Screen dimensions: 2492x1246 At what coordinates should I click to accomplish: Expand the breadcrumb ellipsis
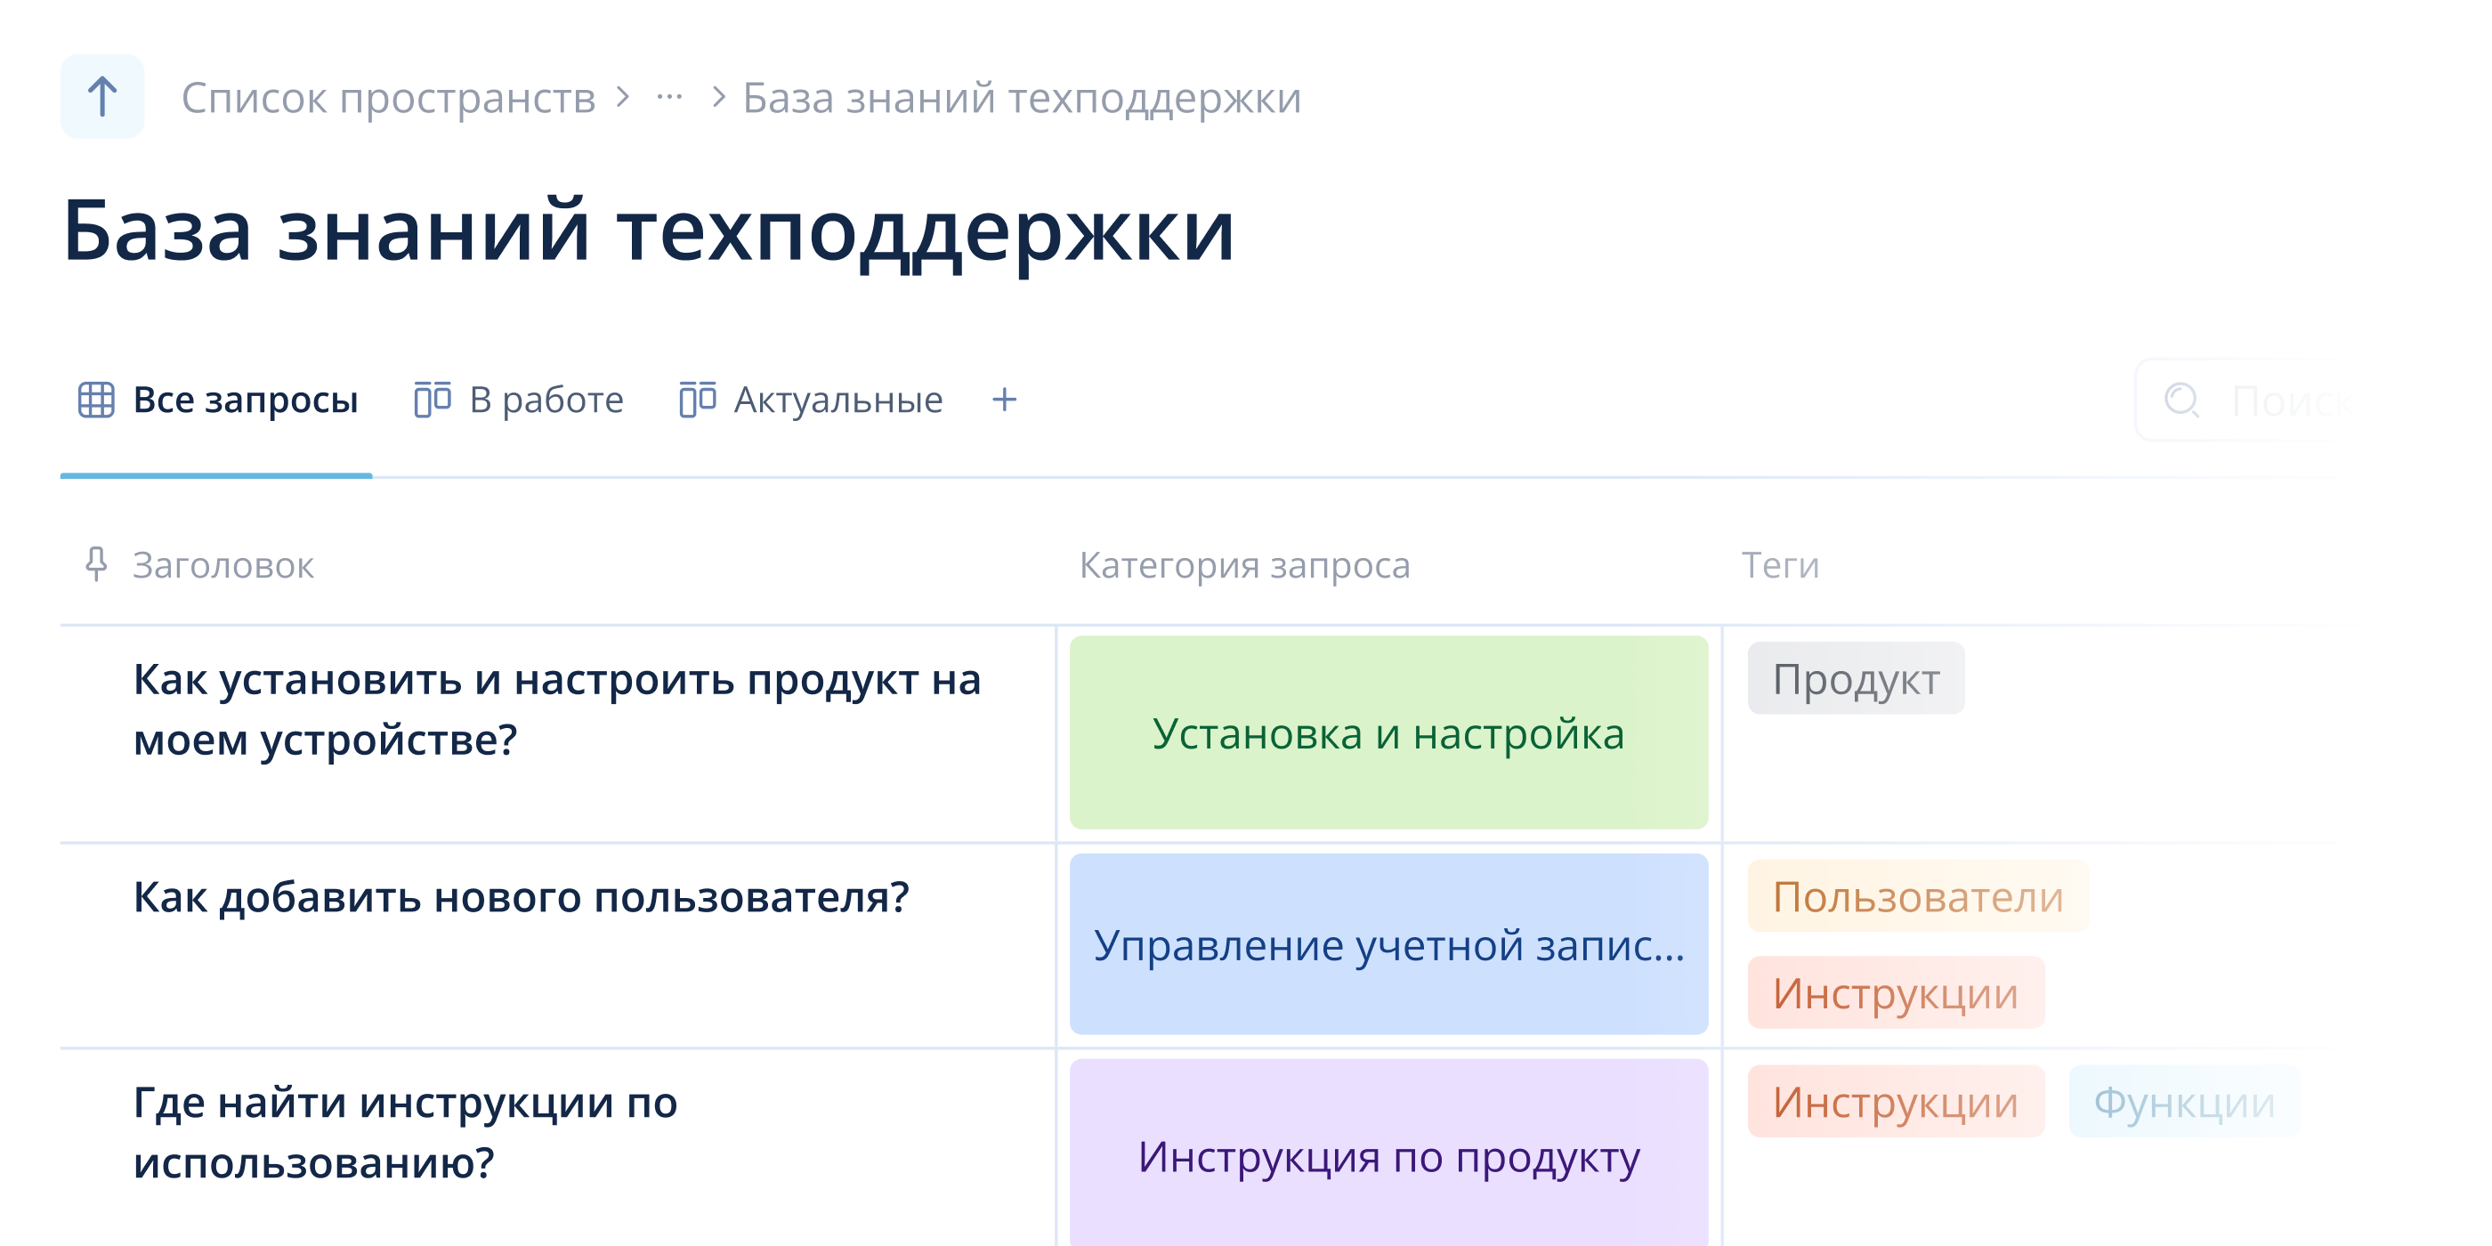pyautogui.click(x=669, y=97)
